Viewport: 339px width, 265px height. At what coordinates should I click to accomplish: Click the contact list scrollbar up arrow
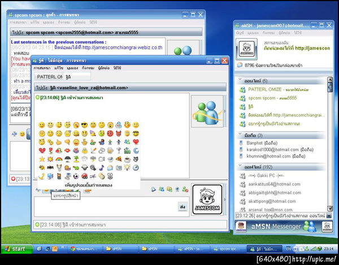(330, 79)
